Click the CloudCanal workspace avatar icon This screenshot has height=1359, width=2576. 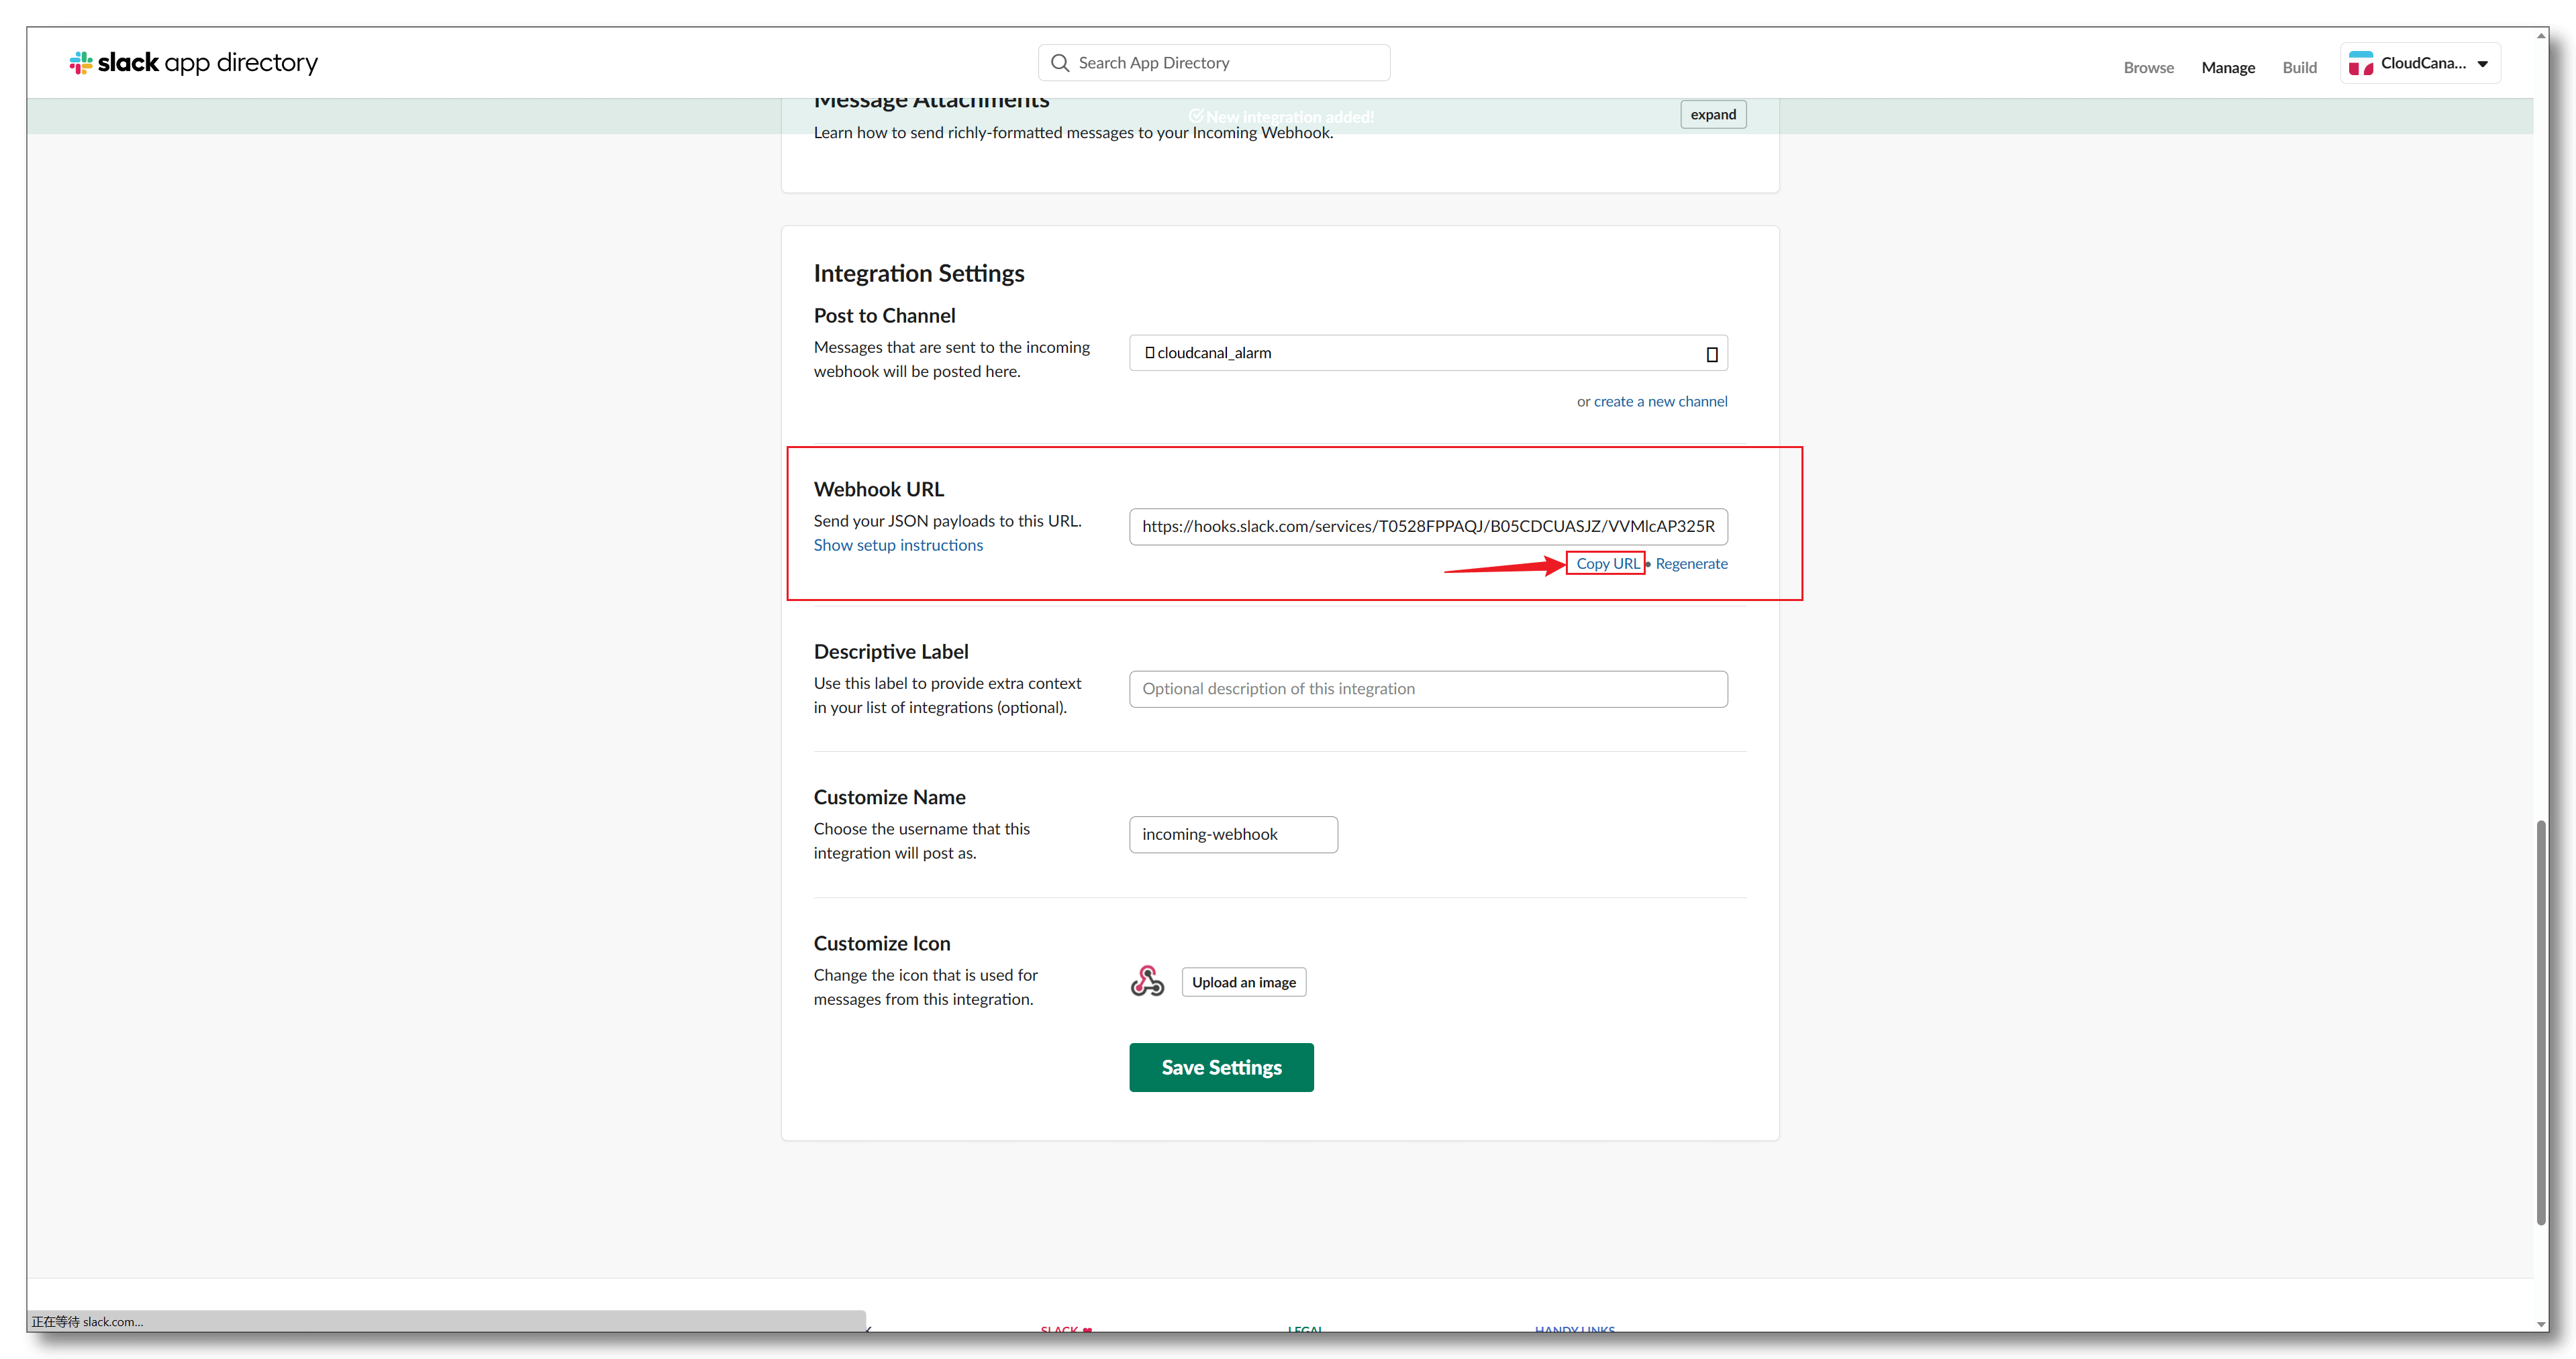click(x=2361, y=64)
